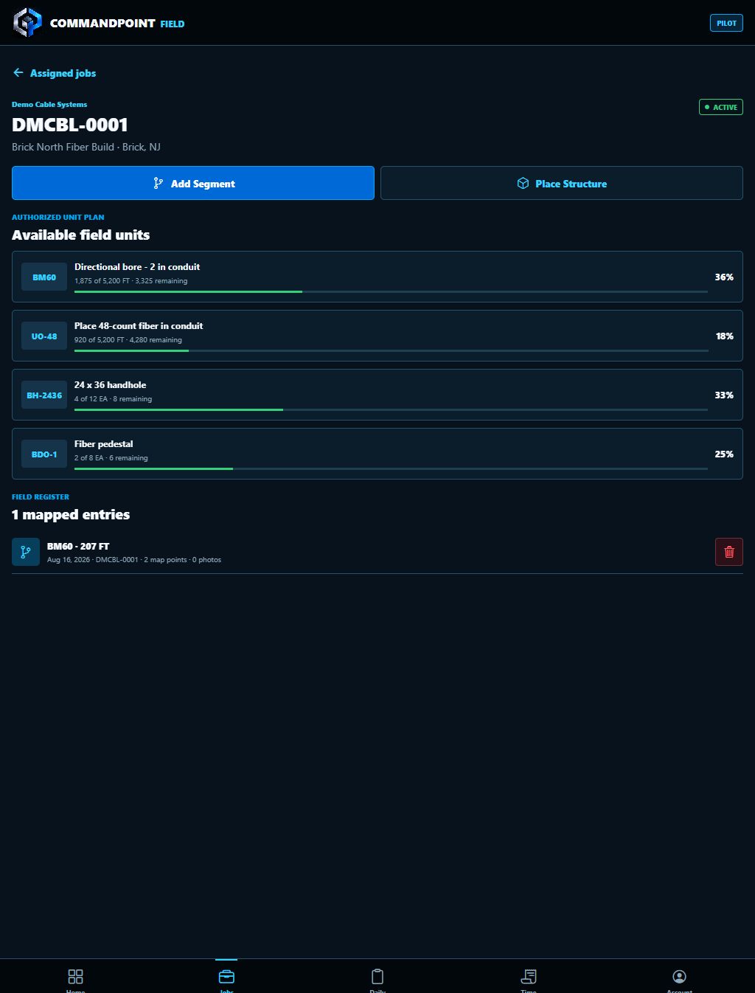Click the Add Segment button
The width and height of the screenshot is (755, 993).
193,183
